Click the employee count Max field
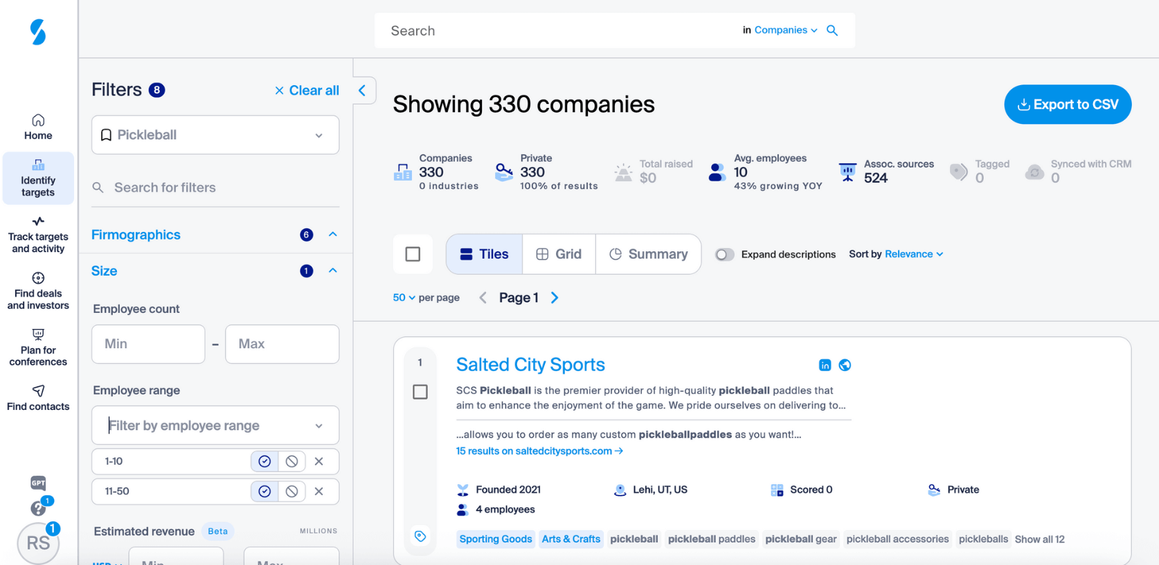 tap(282, 344)
